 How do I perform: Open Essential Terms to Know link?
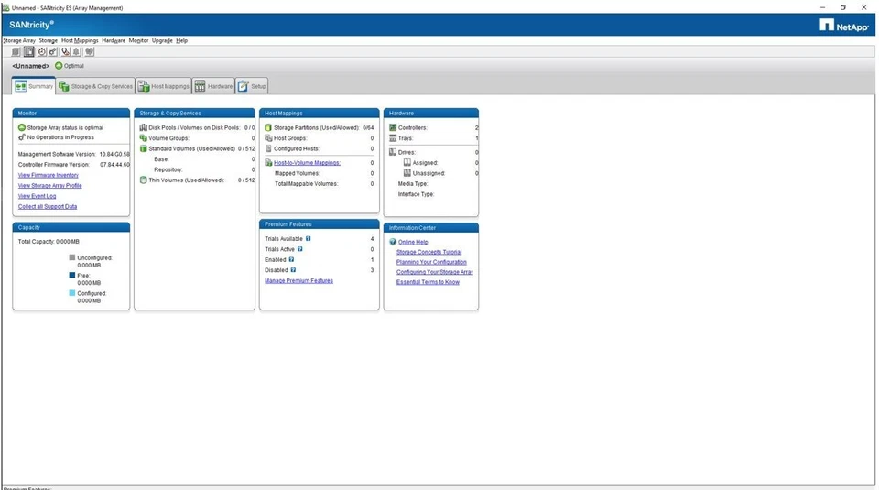tap(428, 282)
